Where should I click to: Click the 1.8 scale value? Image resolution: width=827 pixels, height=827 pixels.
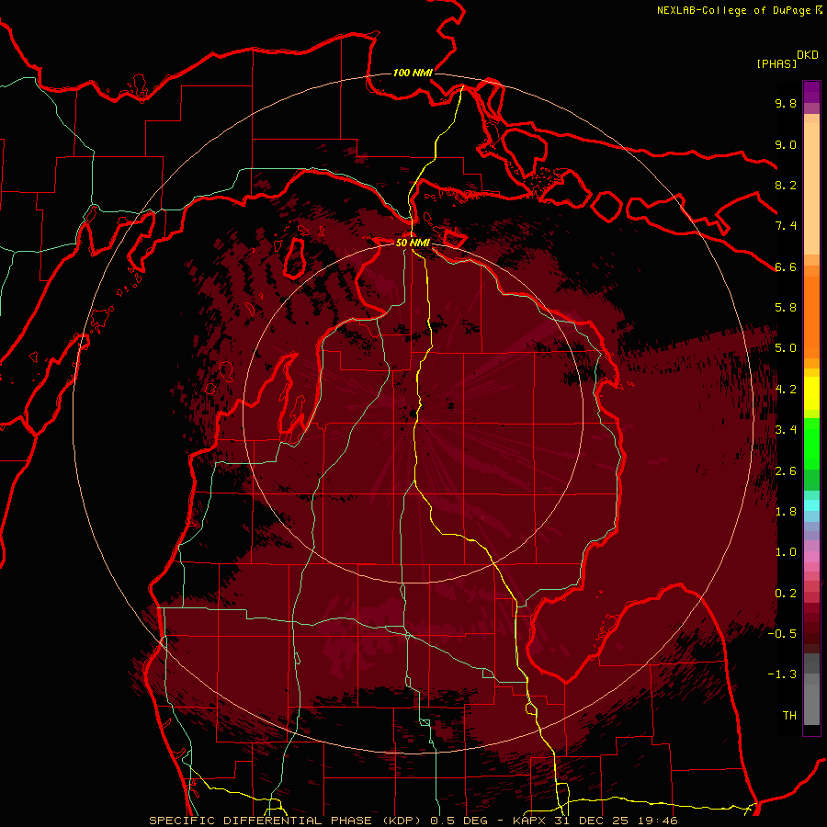click(x=786, y=512)
